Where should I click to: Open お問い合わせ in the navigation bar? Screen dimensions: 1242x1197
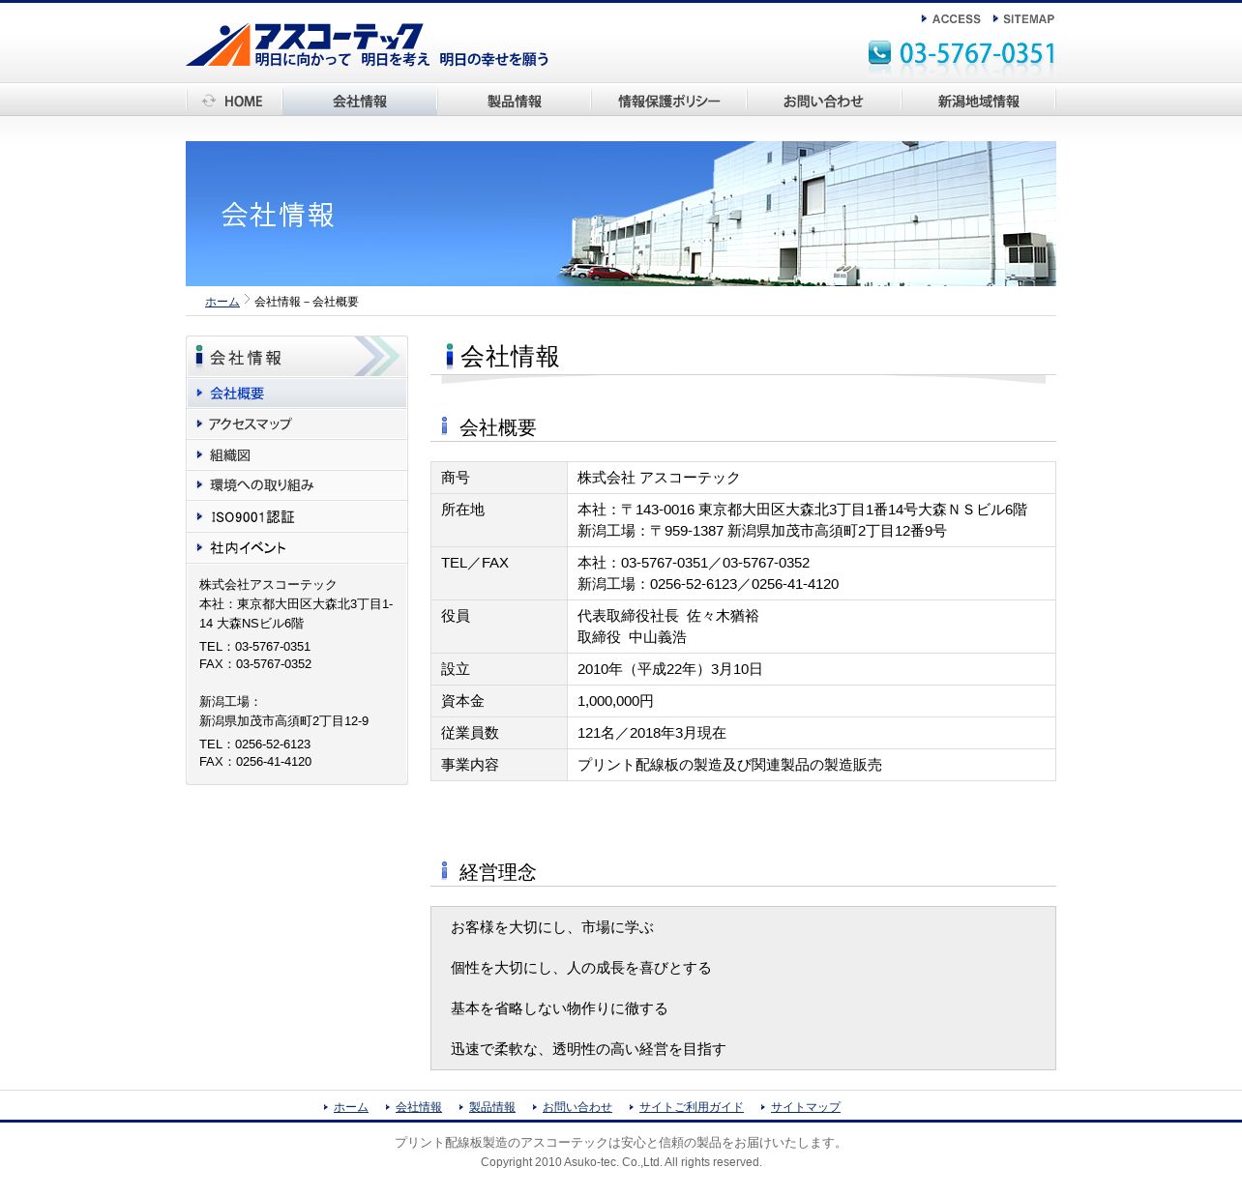(x=824, y=102)
